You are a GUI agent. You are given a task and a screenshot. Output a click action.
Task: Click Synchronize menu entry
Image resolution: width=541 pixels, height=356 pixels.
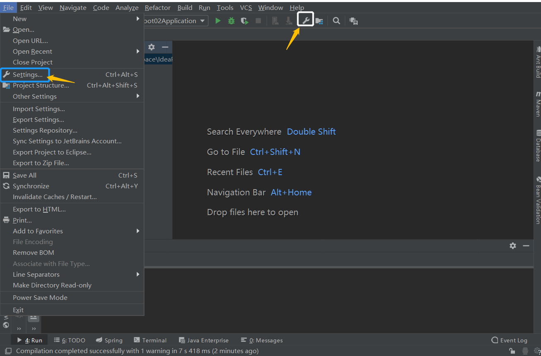72,186
